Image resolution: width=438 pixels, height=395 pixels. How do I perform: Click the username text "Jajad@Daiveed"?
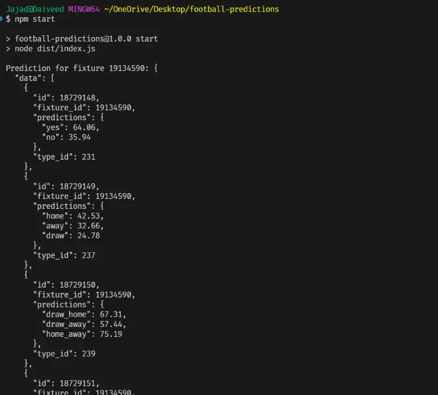(x=35, y=9)
